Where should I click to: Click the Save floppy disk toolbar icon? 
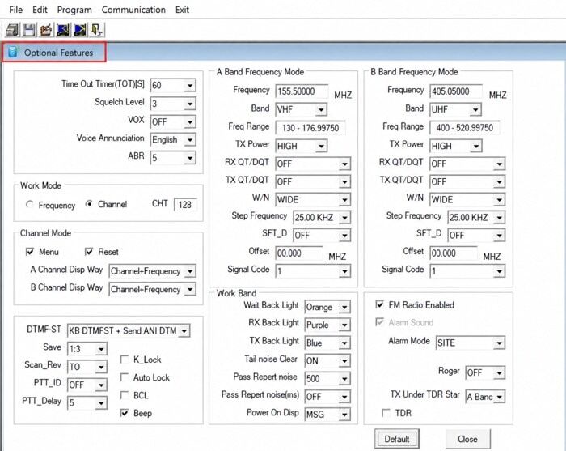tap(30, 30)
